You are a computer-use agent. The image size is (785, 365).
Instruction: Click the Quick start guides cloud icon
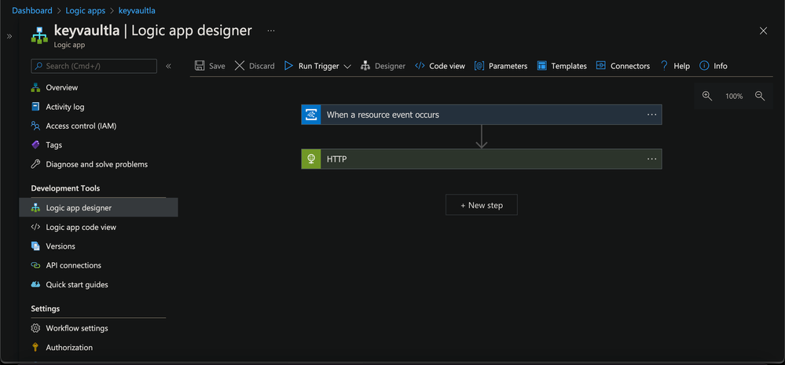coord(35,284)
